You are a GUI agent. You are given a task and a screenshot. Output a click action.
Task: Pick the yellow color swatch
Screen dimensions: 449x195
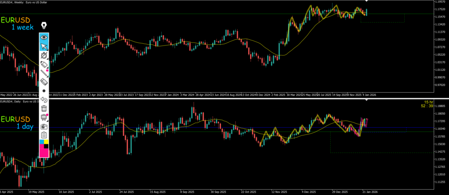pos(46,142)
